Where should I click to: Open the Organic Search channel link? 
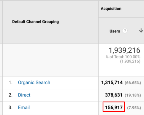pyautogui.click(x=34, y=83)
